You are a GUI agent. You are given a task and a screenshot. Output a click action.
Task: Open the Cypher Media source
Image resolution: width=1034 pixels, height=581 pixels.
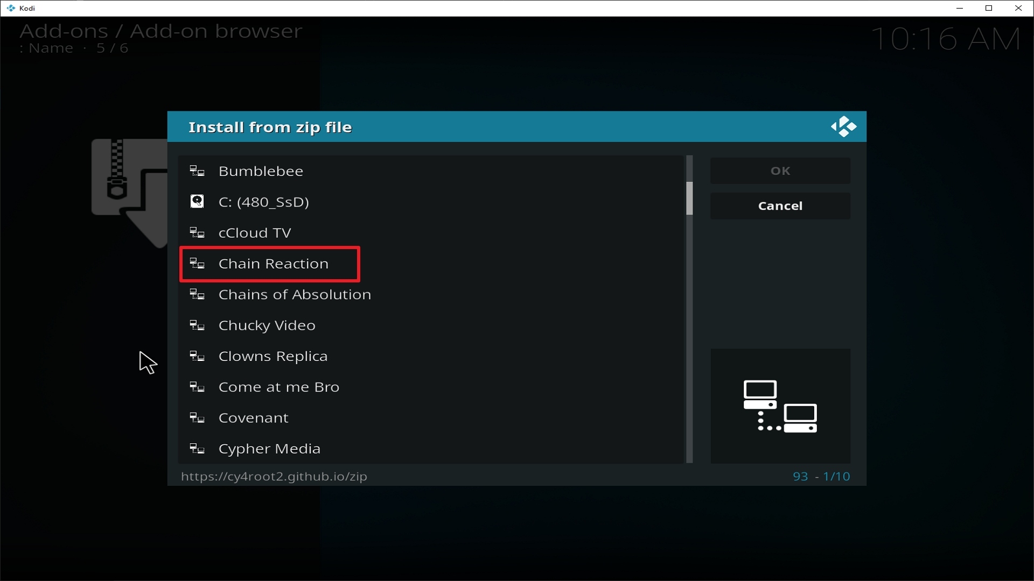431,449
